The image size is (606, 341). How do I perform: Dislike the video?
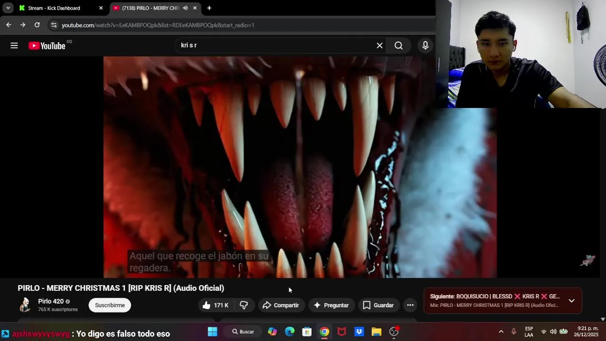pyautogui.click(x=244, y=305)
